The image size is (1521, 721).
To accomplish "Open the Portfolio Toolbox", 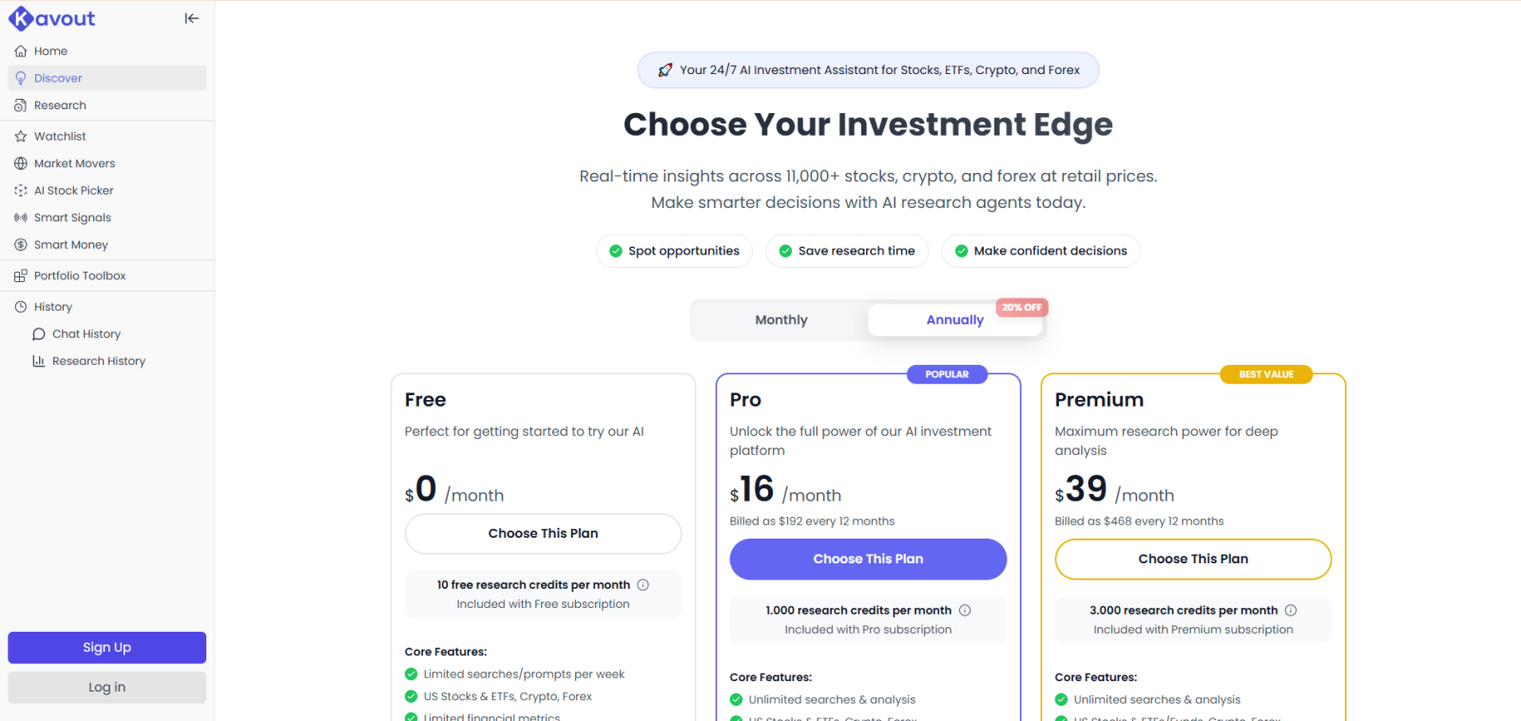I will coord(79,275).
